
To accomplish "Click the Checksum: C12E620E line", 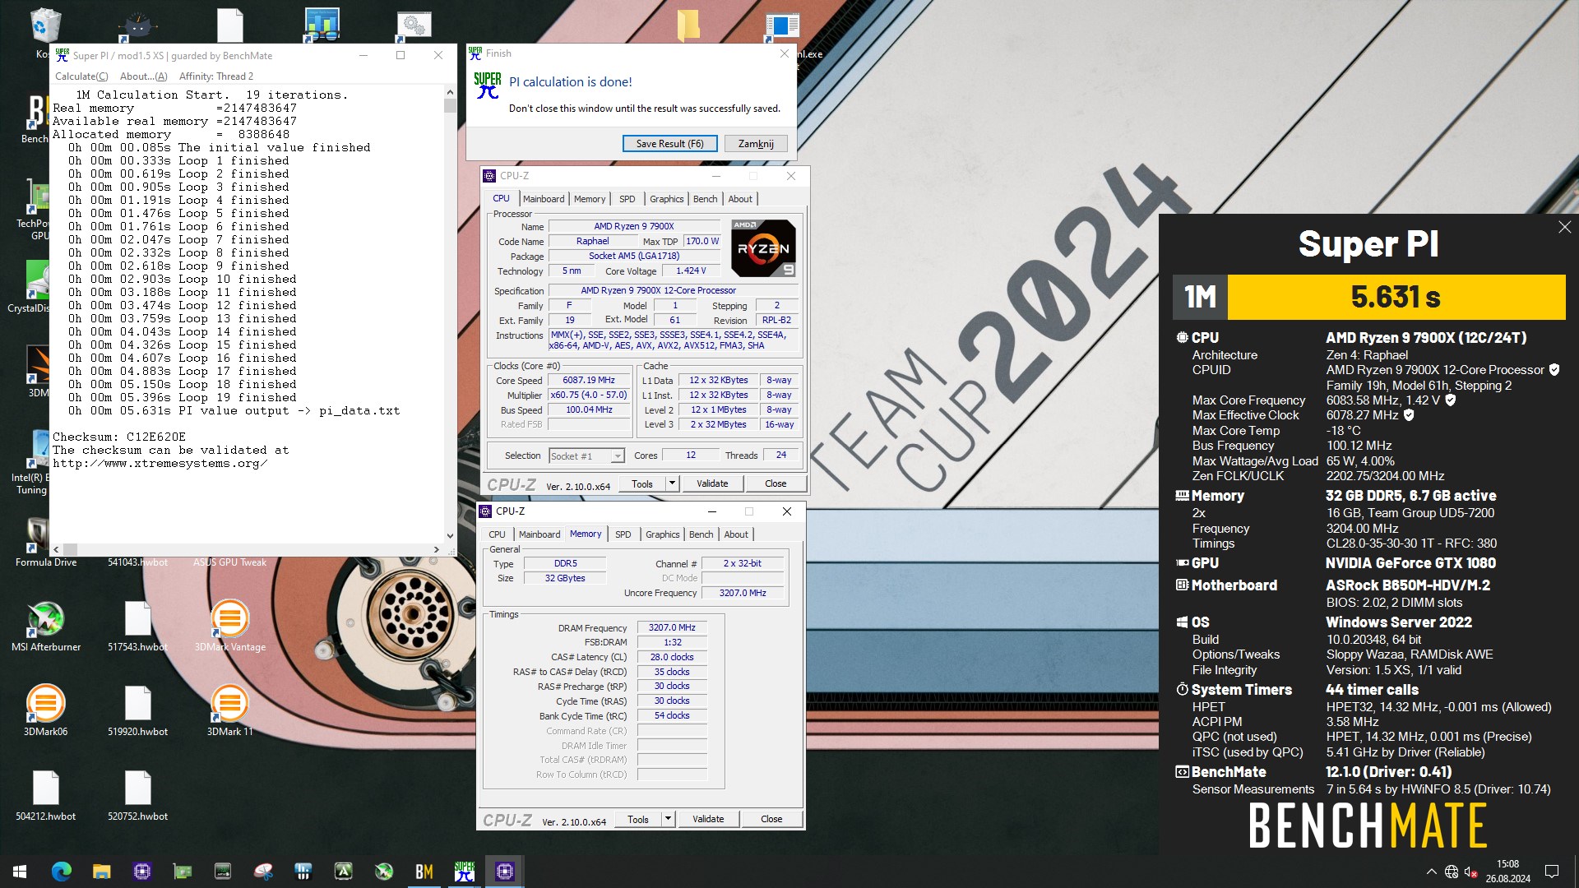I will [119, 437].
